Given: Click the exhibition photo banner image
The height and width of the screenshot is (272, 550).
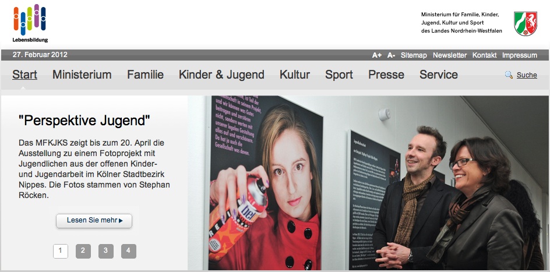Looking at the screenshot, I should 368,183.
